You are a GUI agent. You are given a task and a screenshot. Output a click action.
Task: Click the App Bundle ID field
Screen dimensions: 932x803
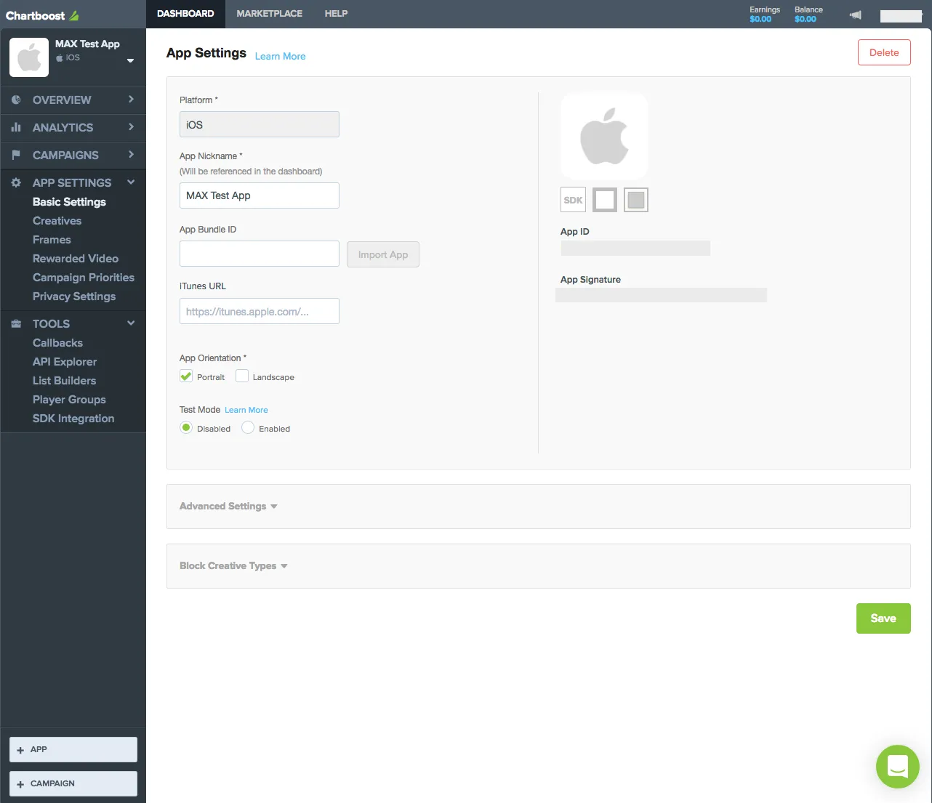[x=260, y=254]
